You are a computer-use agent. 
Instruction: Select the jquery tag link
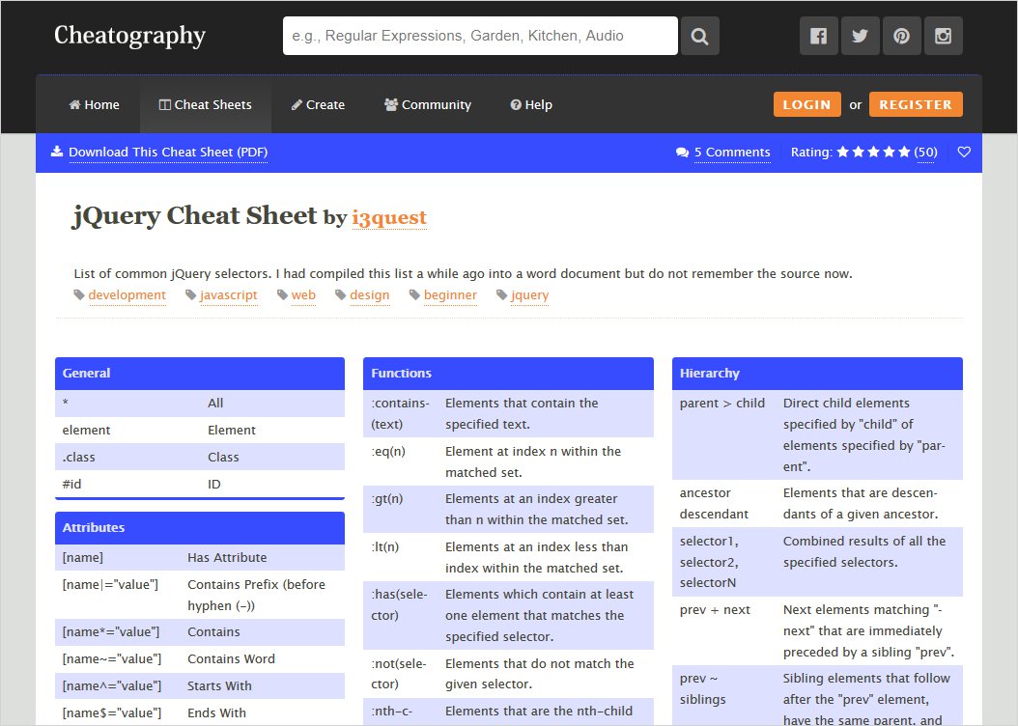pyautogui.click(x=529, y=295)
